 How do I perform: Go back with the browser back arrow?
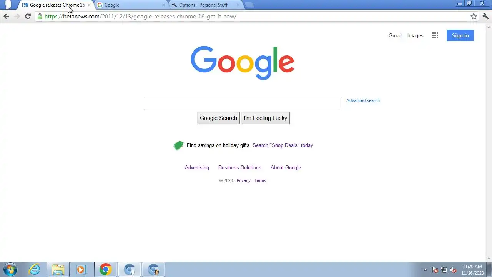tap(6, 16)
